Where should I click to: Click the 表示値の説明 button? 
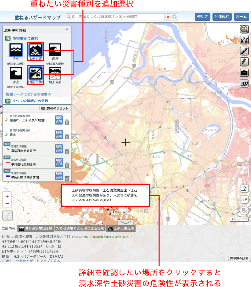click(239, 258)
